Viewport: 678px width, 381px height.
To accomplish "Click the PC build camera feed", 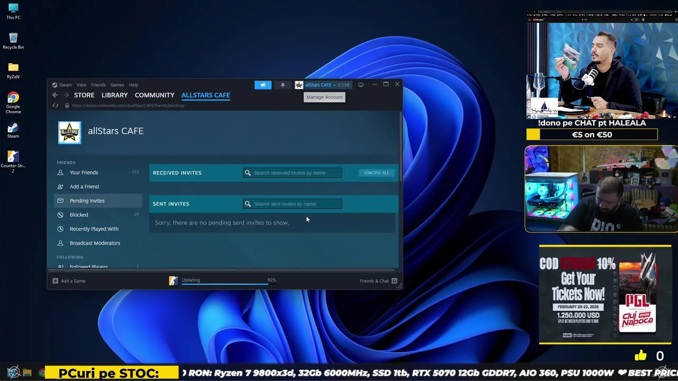I will 601,189.
